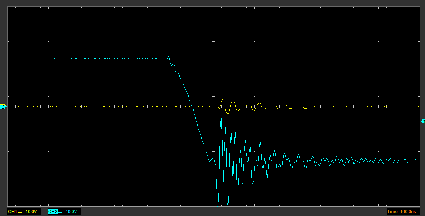Click the CH1 coupling symbol icon
This screenshot has height=216, width=425.
(x=20, y=212)
